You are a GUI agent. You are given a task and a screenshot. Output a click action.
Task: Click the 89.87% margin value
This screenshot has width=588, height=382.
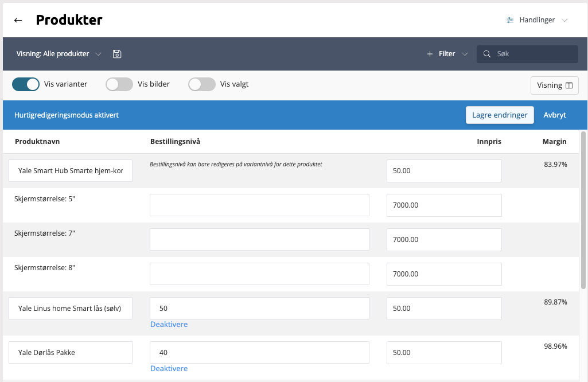[x=555, y=302]
